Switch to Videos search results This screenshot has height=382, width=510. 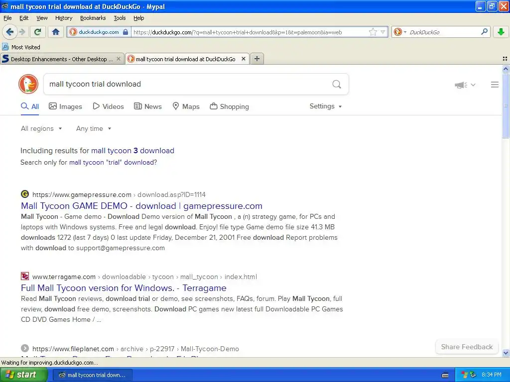(108, 106)
